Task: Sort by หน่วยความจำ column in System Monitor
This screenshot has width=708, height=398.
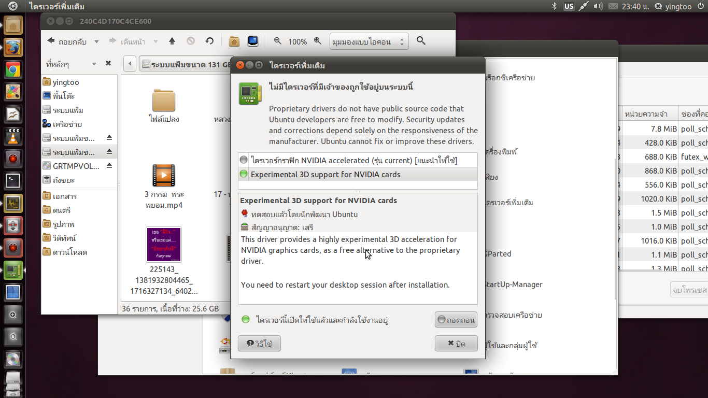Action: [649, 114]
